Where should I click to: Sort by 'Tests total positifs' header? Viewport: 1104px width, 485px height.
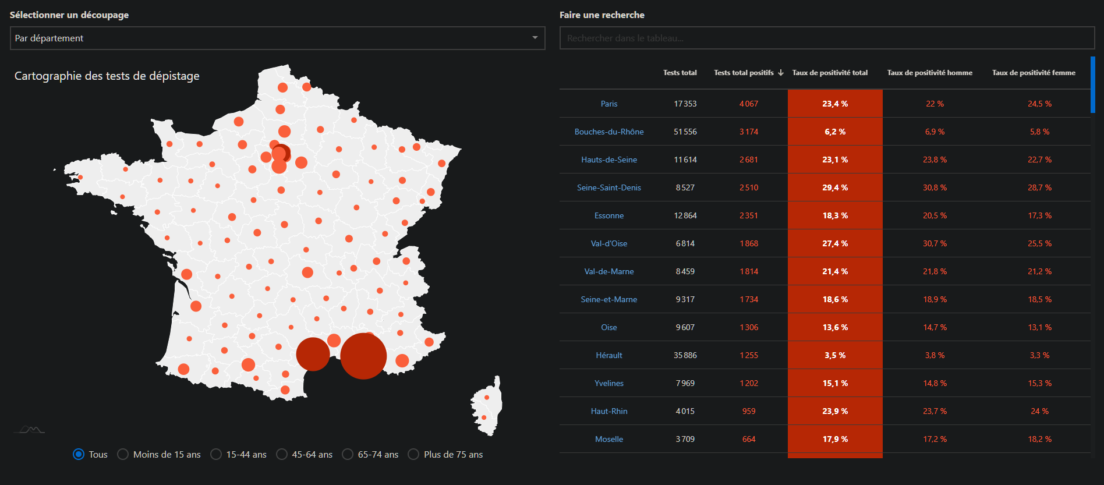point(744,73)
